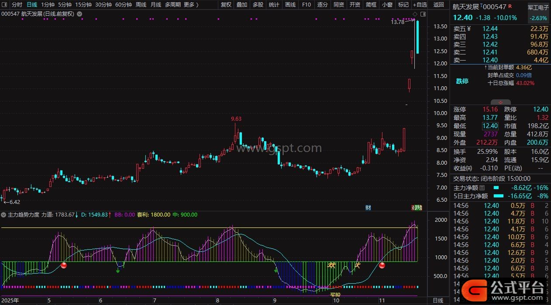Viewport: 551px width, 305px height.
Task: Open the stock name dropdown arrow on chart
Action: (x=79, y=14)
